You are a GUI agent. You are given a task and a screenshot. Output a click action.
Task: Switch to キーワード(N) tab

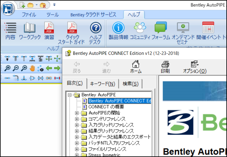coord(102,84)
